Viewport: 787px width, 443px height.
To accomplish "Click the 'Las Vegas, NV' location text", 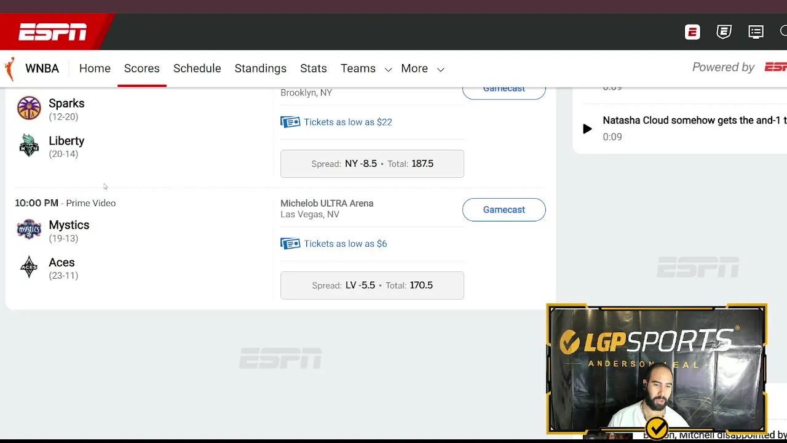I will 310,215.
